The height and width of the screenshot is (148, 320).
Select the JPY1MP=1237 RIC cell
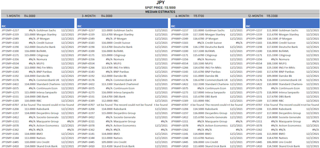(x=10, y=31)
